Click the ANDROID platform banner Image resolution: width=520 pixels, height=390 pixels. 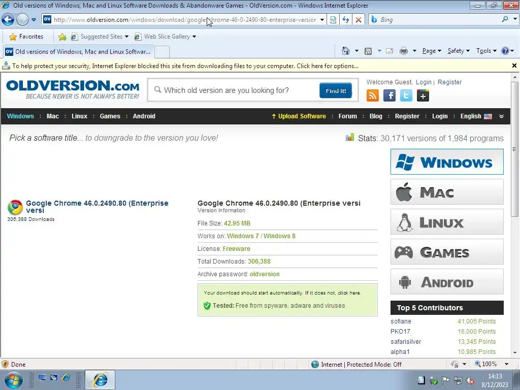coord(447,282)
